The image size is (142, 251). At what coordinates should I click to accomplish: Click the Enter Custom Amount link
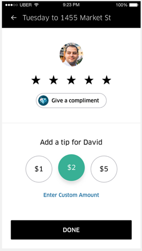coord(71,195)
